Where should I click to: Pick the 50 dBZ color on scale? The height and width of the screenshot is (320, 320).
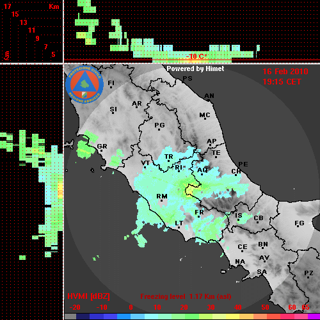pyautogui.click(x=265, y=317)
